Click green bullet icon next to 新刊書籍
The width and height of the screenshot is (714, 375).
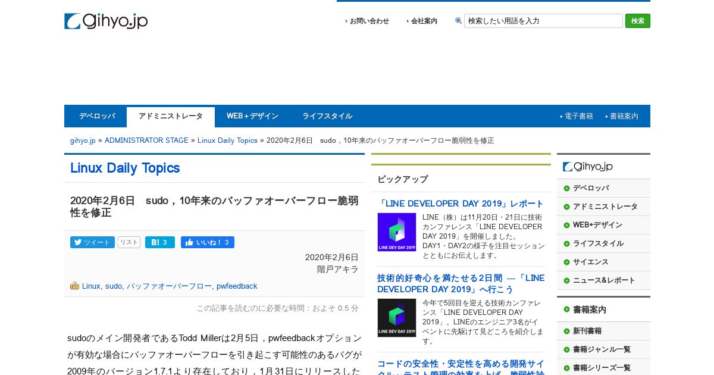tap(566, 331)
